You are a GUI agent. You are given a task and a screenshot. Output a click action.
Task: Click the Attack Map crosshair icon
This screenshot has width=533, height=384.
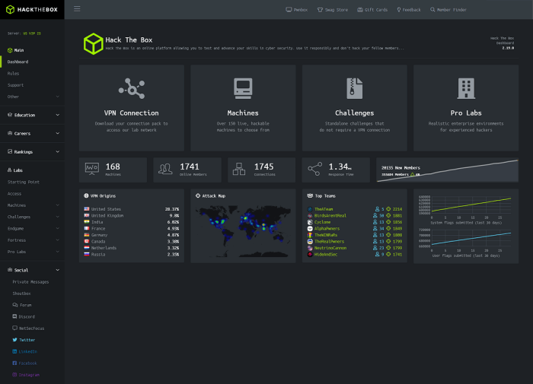pos(198,196)
